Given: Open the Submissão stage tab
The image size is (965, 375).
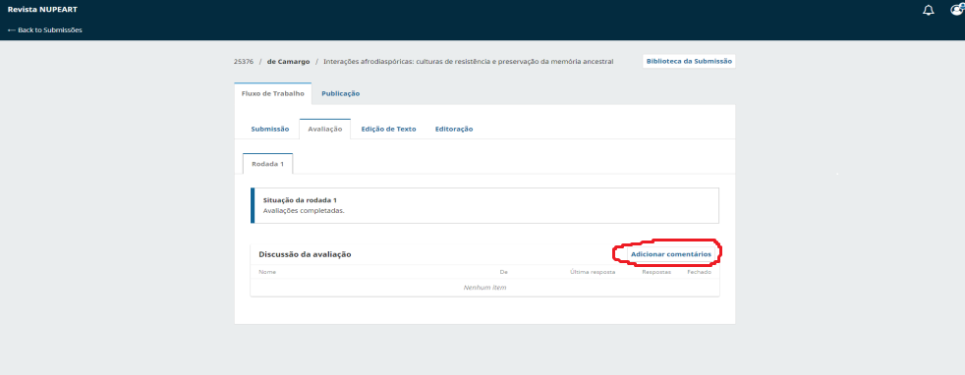Looking at the screenshot, I should tap(270, 130).
